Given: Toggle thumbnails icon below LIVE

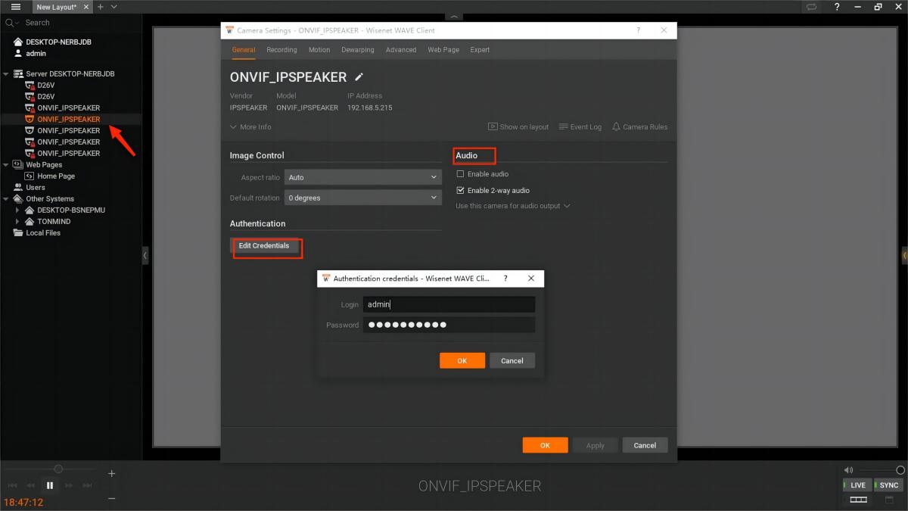Looking at the screenshot, I should click(858, 500).
